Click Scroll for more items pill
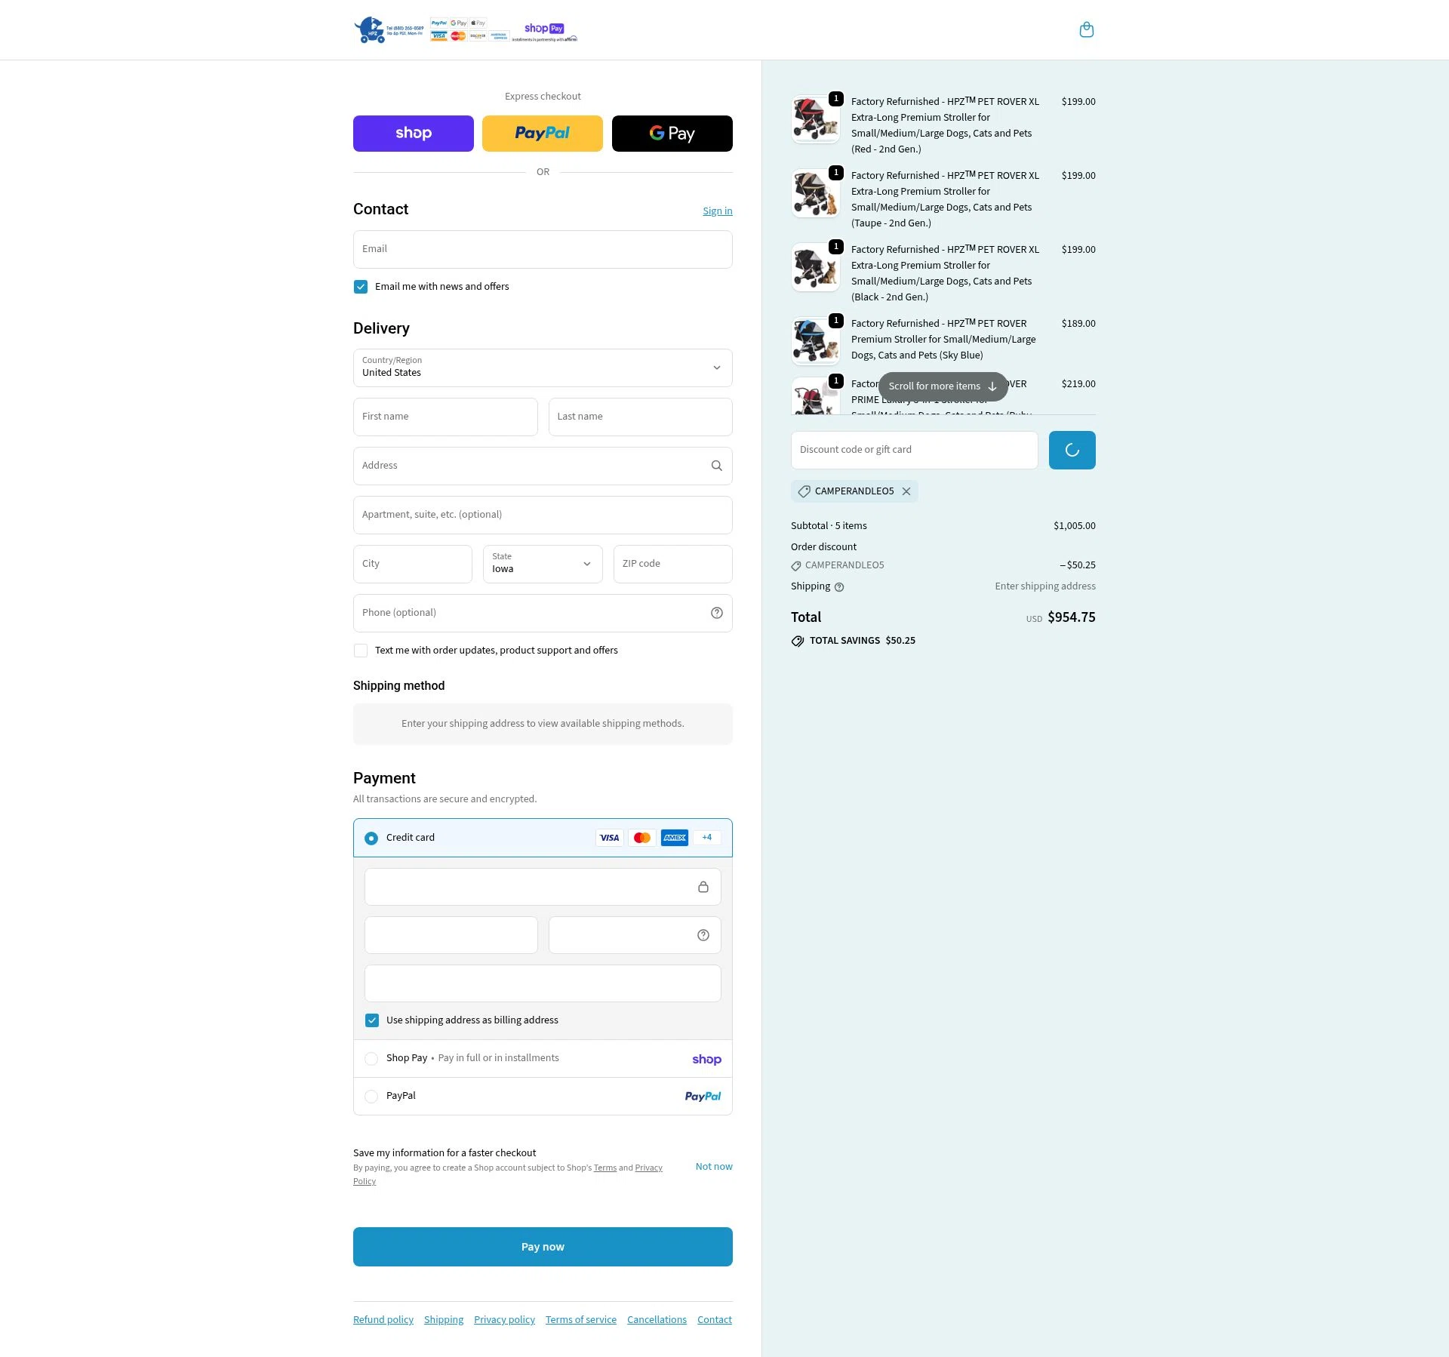The width and height of the screenshot is (1449, 1357). pyautogui.click(x=943, y=386)
